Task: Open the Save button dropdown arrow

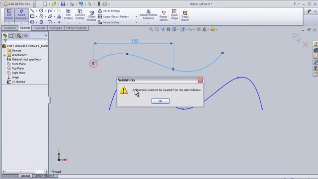Action: coord(68,4)
